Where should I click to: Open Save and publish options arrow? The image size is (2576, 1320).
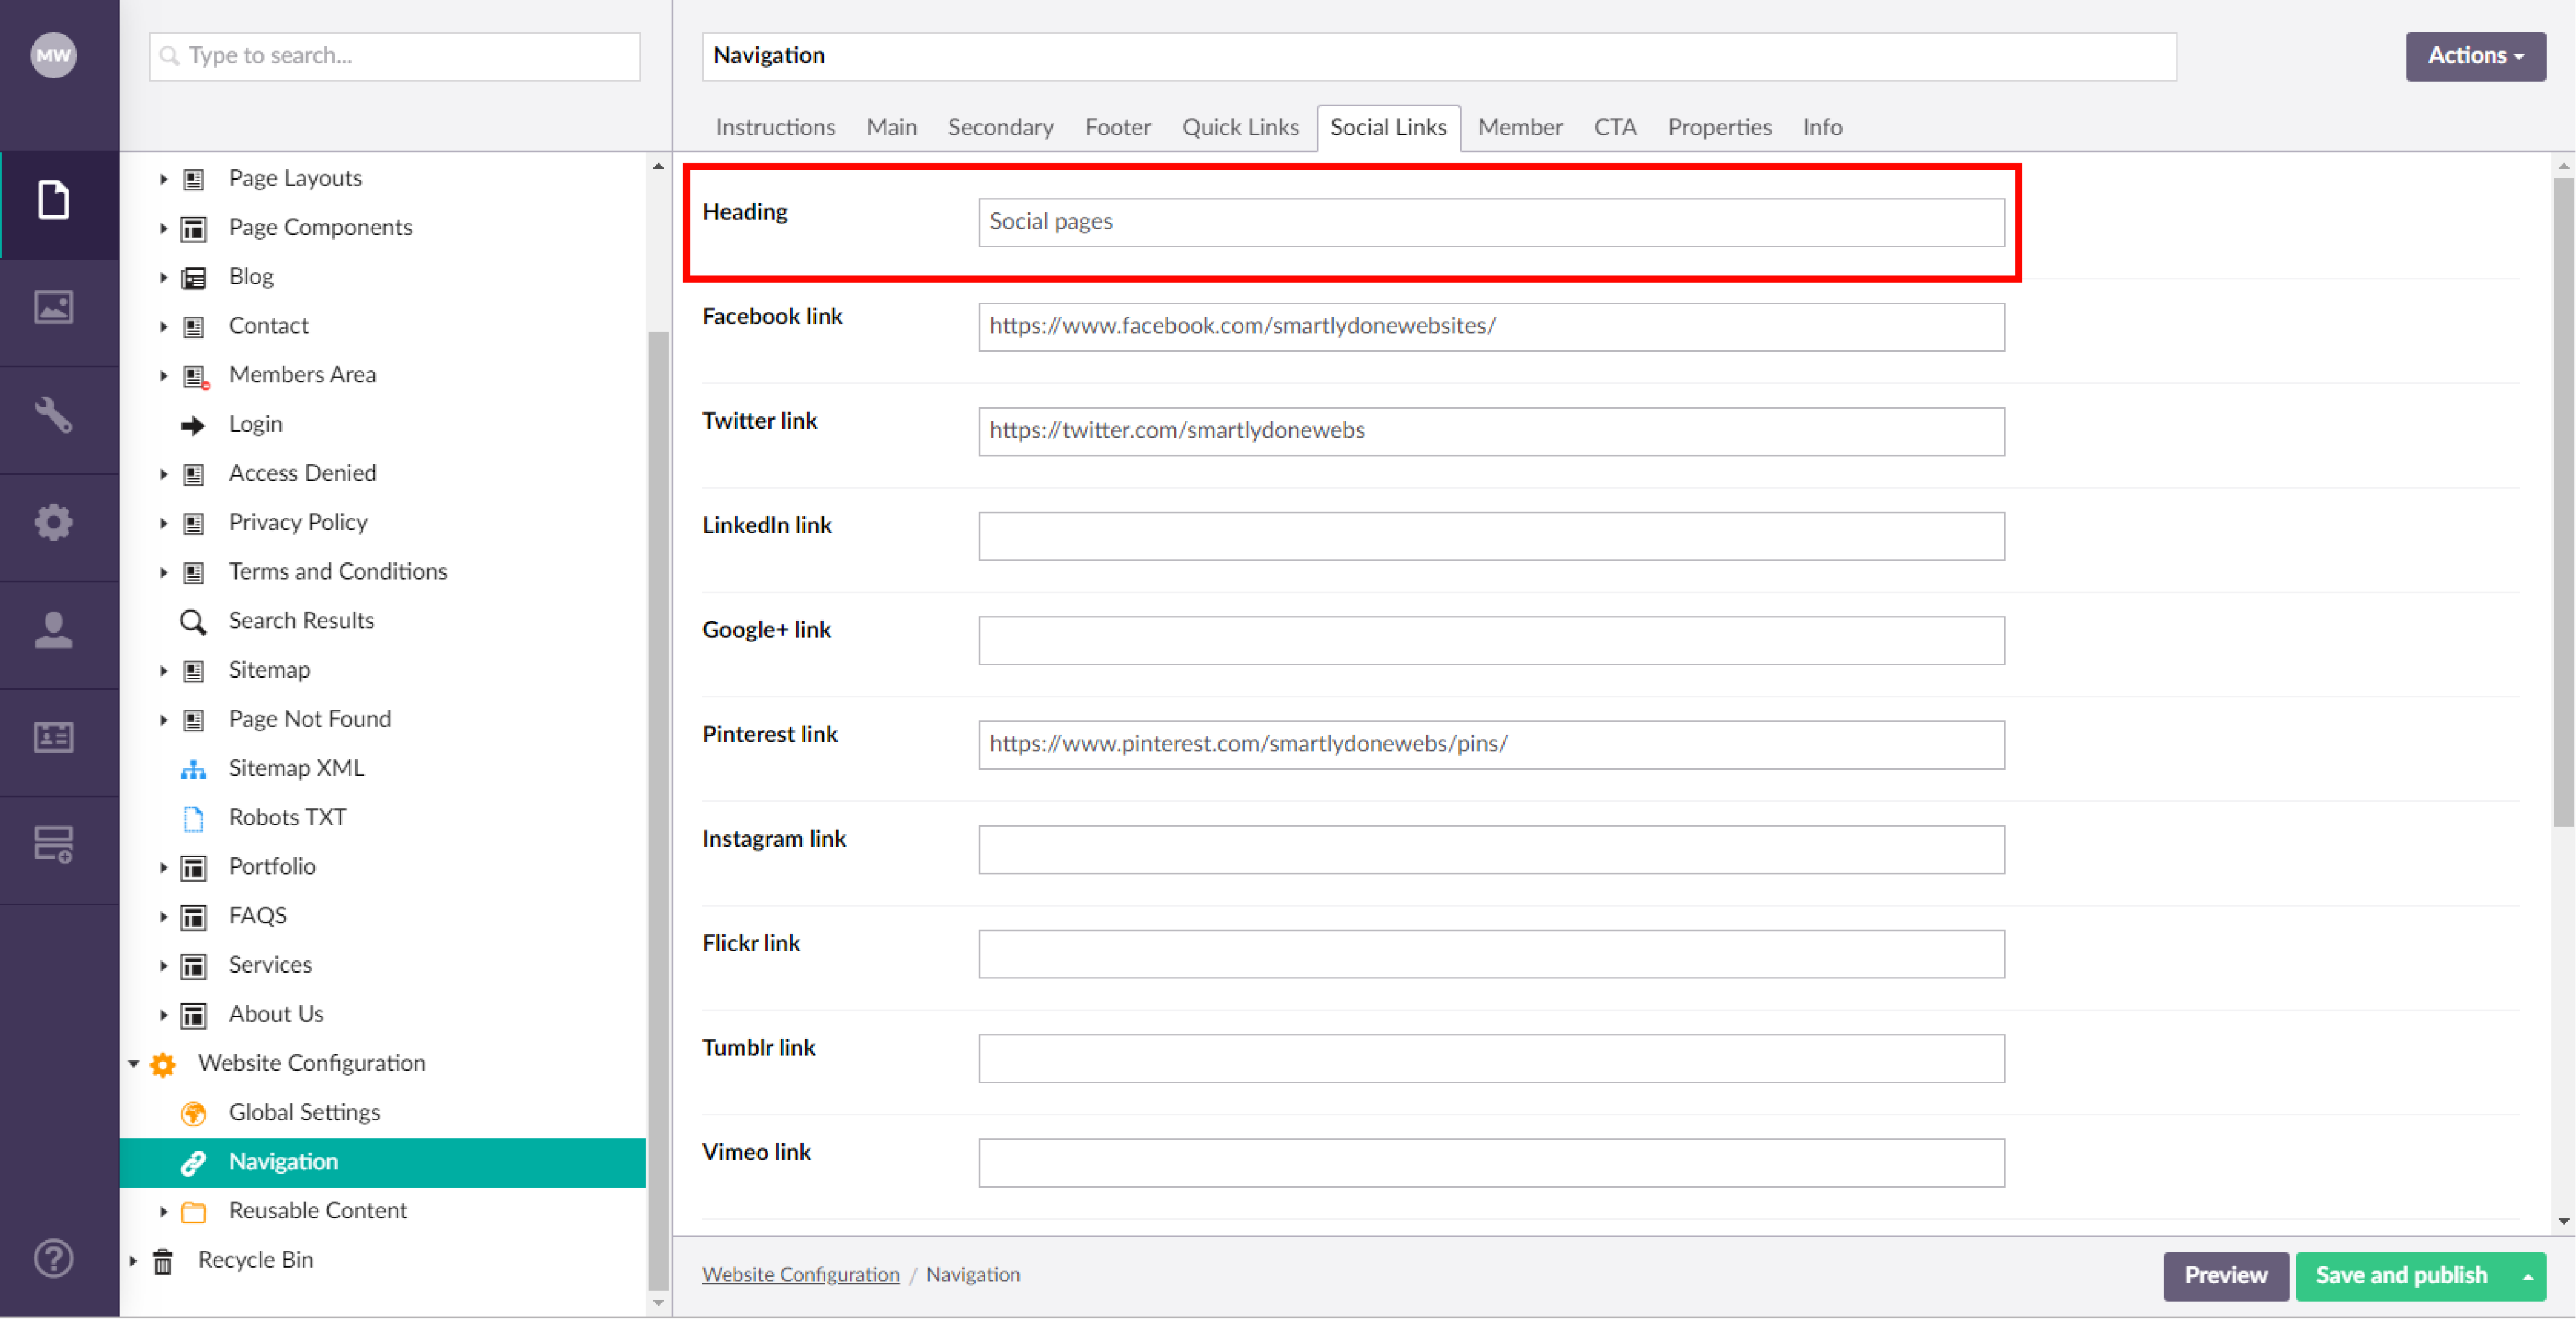pos(2527,1277)
